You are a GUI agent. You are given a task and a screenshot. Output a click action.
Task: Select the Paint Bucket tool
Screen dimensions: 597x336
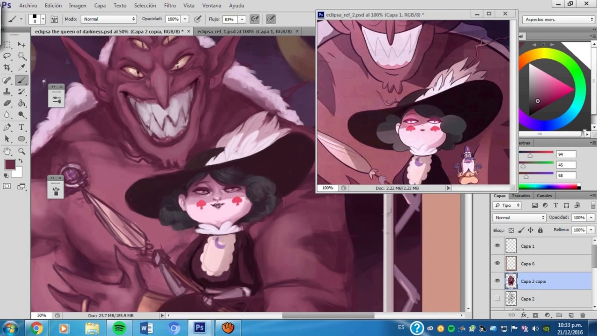21,103
